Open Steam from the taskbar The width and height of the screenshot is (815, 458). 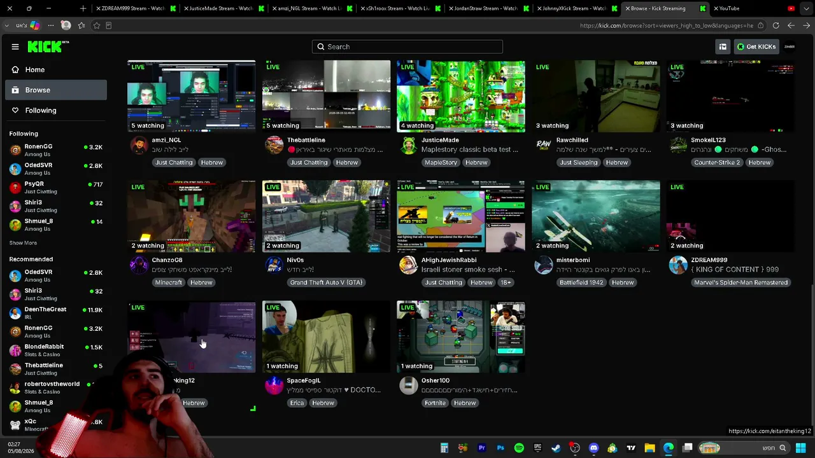[x=556, y=448]
